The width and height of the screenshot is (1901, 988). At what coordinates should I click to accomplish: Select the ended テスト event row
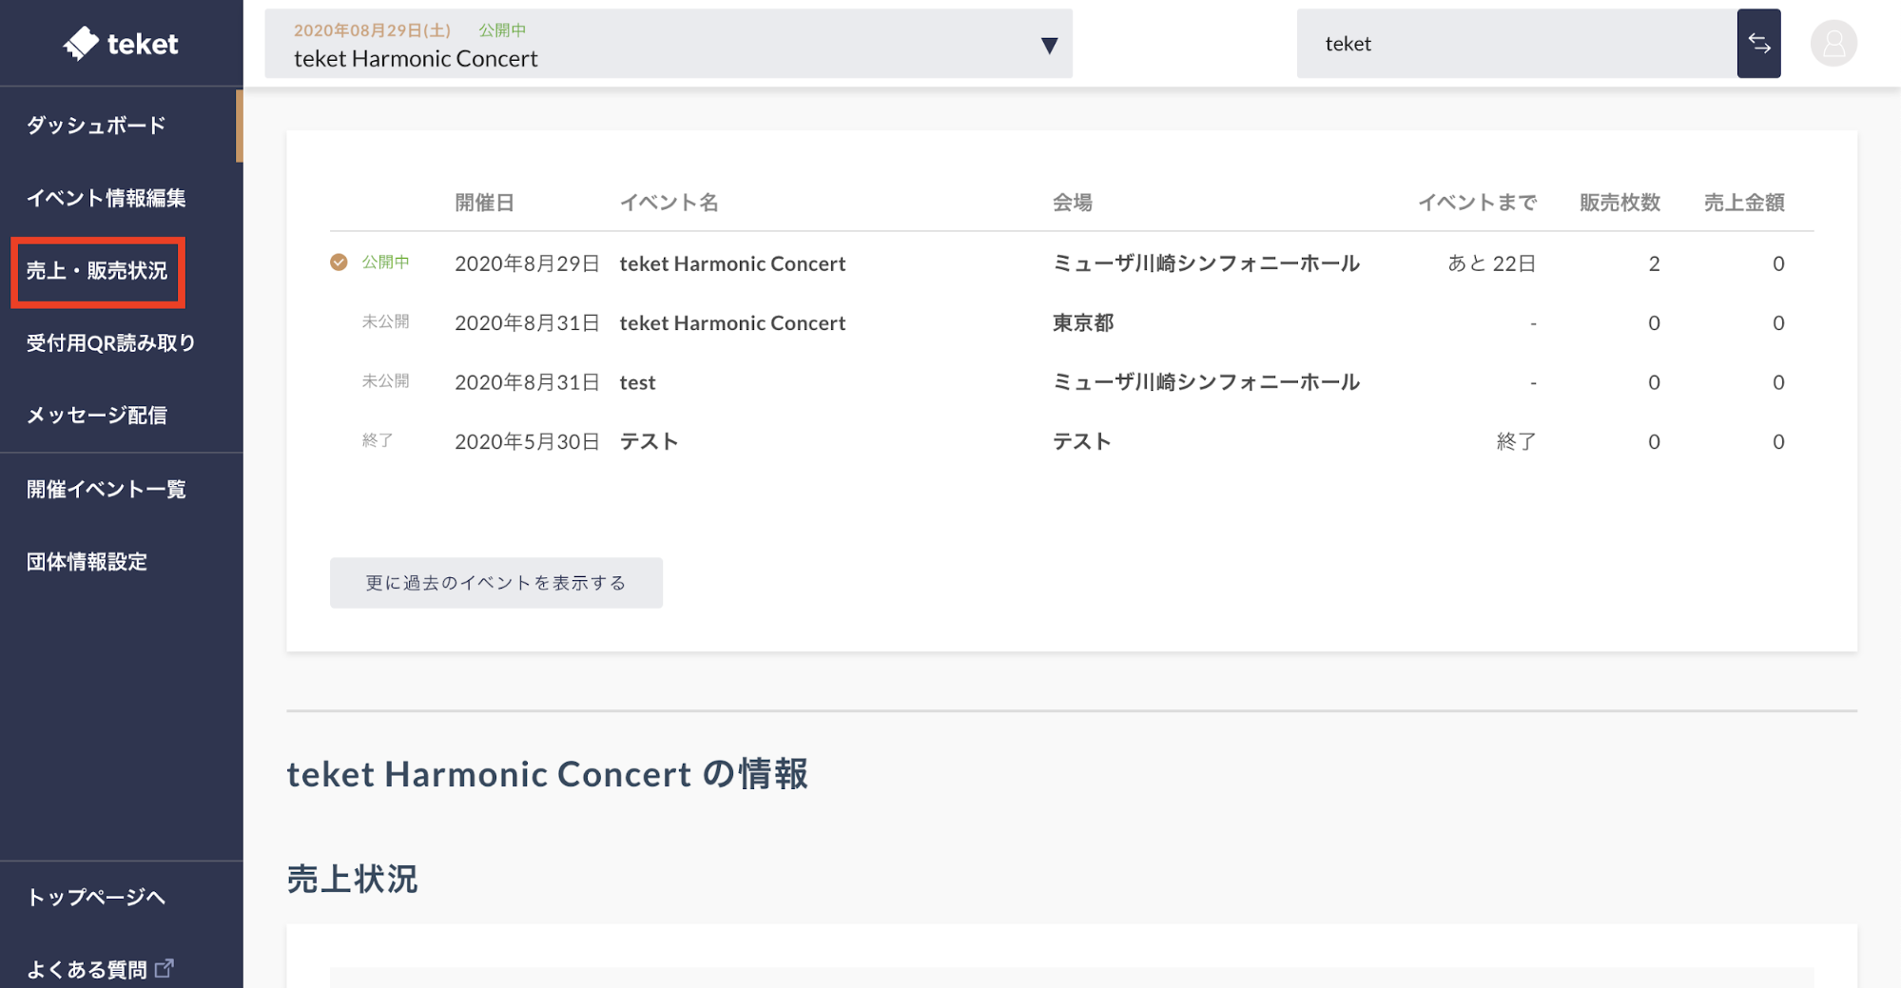649,441
